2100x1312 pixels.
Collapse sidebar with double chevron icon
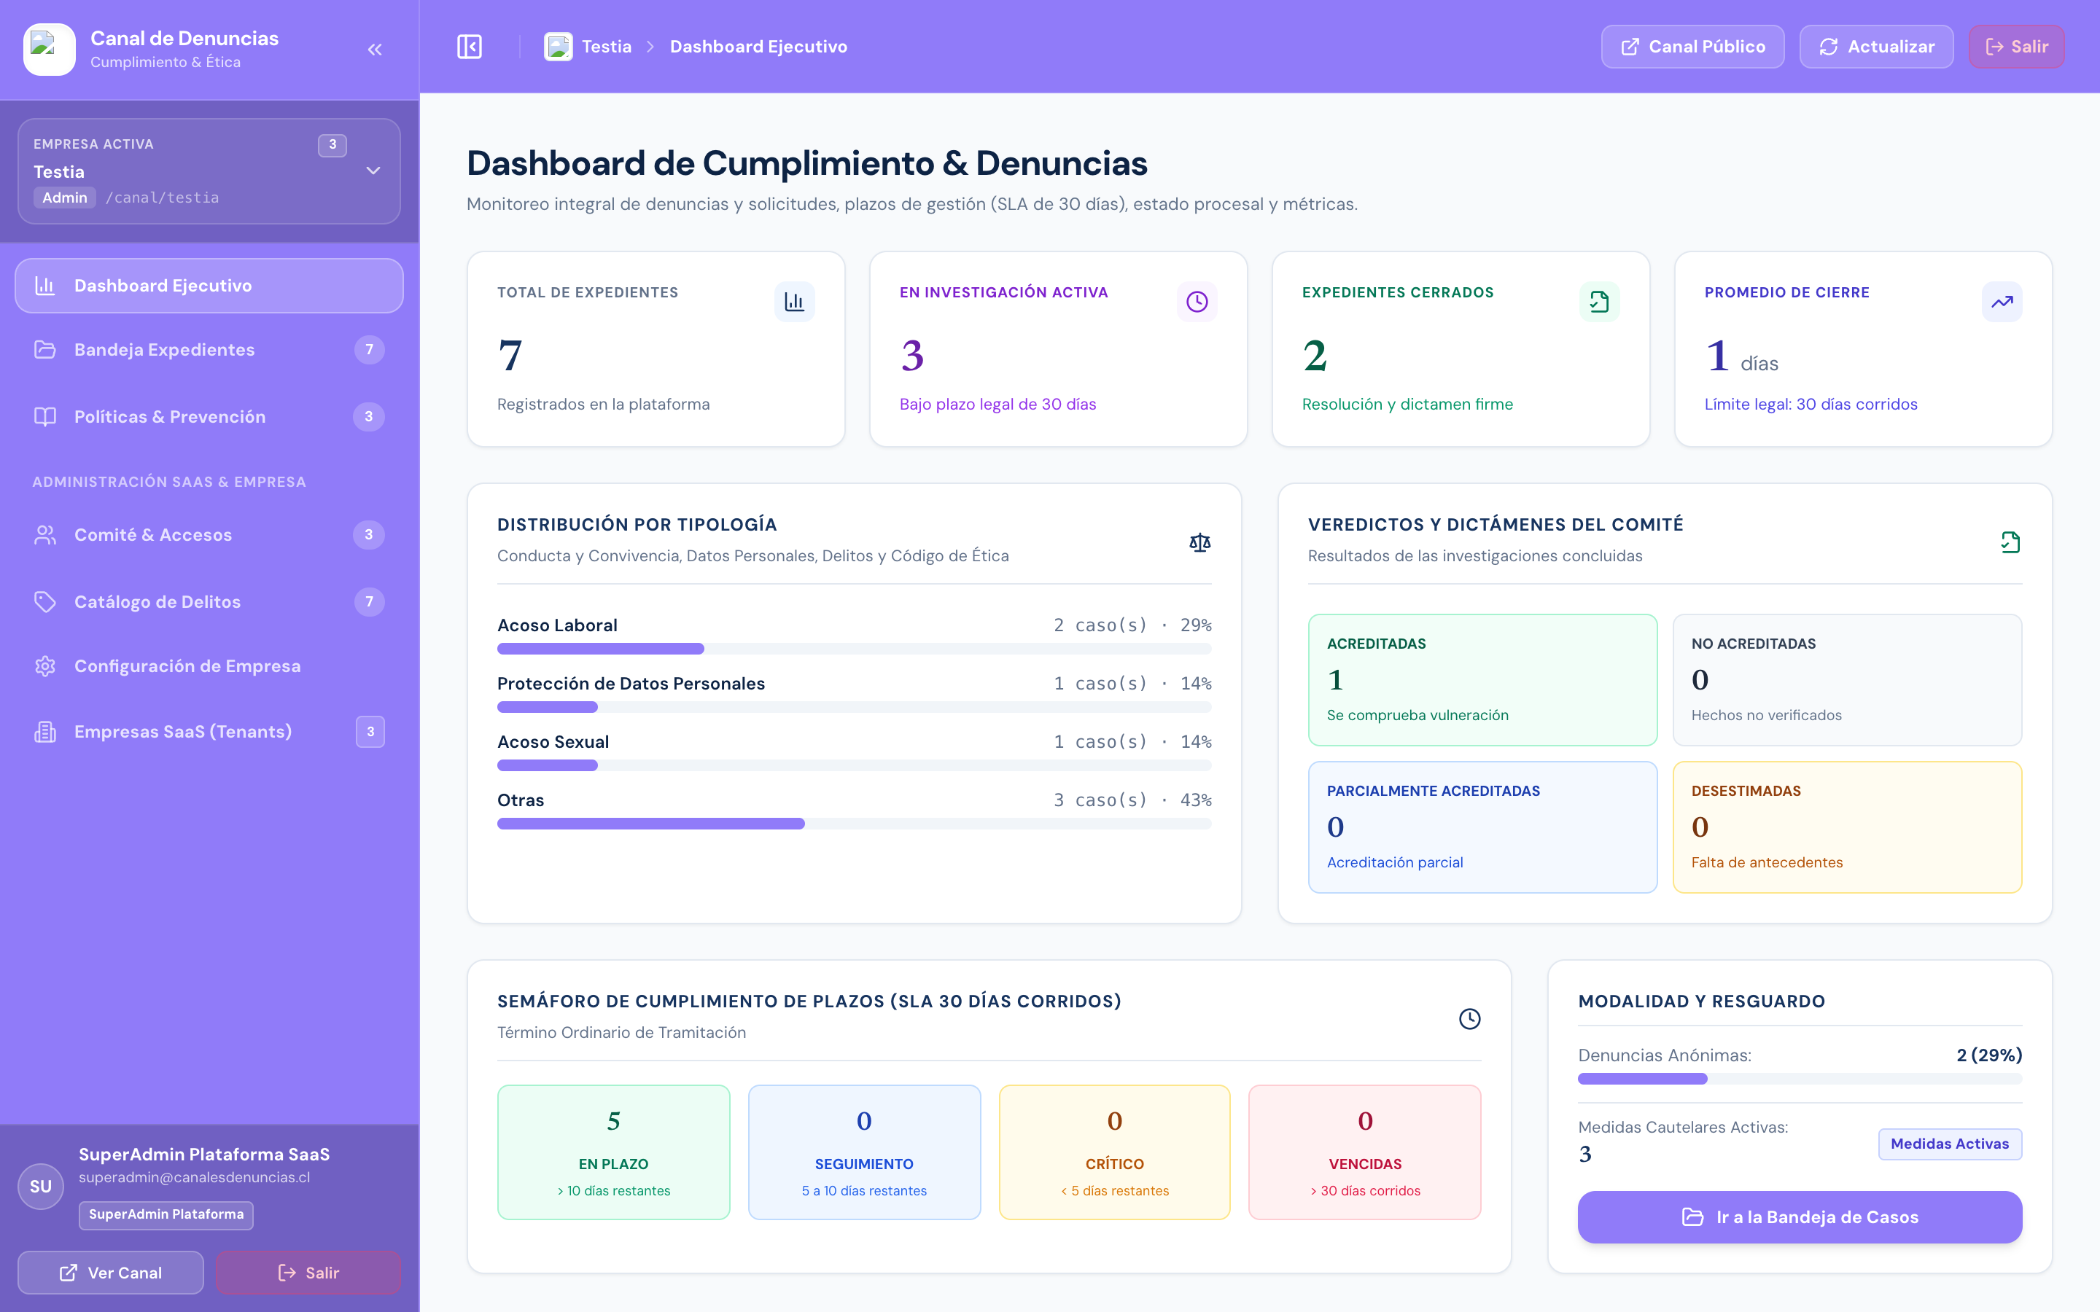tap(375, 50)
